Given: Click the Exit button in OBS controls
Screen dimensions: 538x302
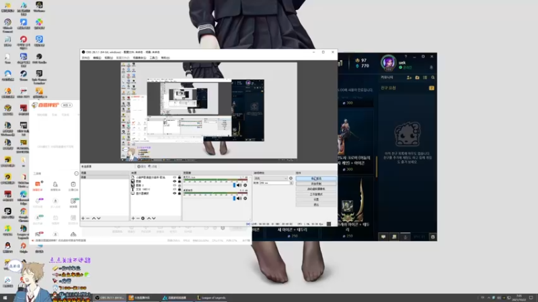Looking at the screenshot, I should (x=316, y=205).
